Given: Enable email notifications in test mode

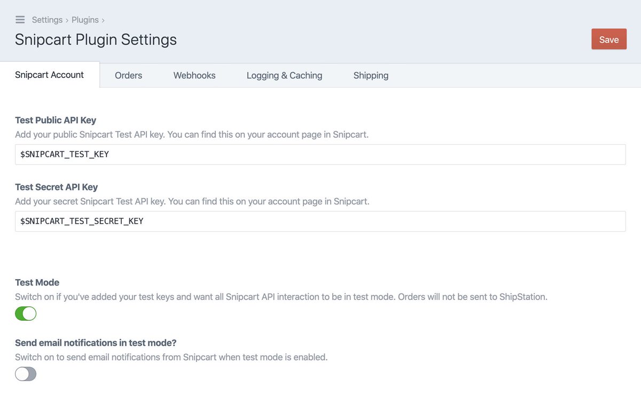Looking at the screenshot, I should 26,374.
